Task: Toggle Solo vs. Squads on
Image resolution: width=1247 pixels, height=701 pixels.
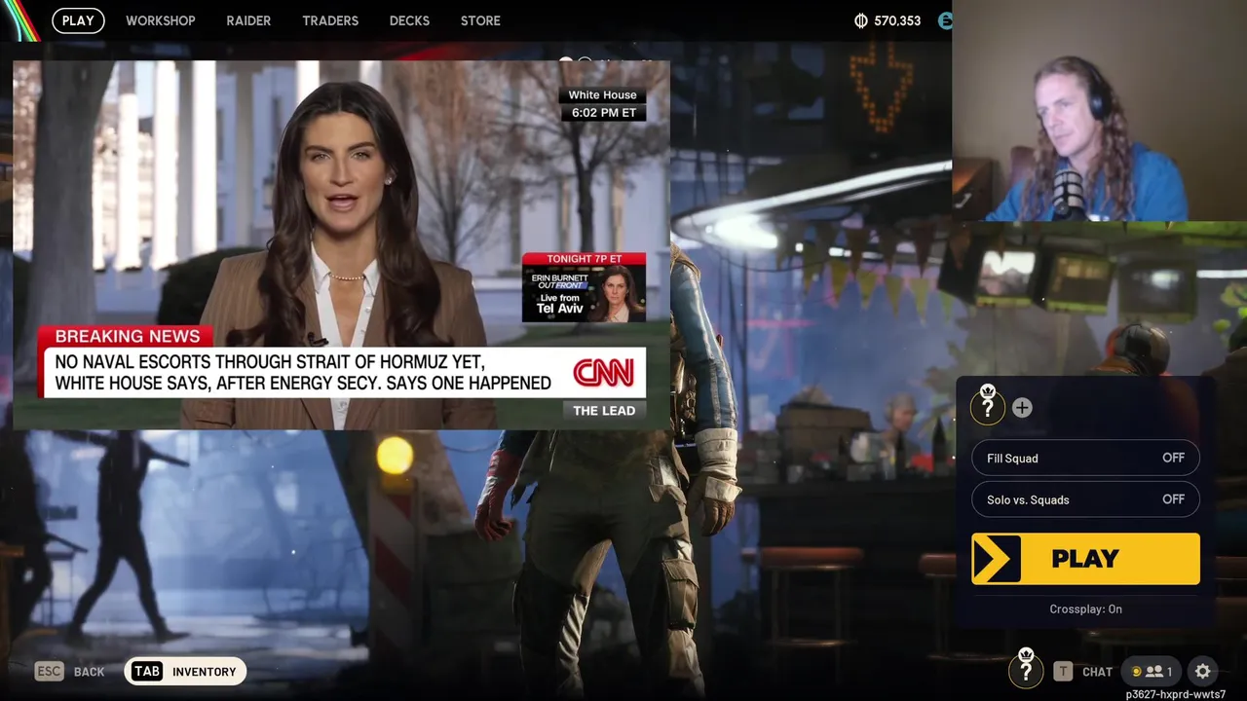Action: point(1085,499)
